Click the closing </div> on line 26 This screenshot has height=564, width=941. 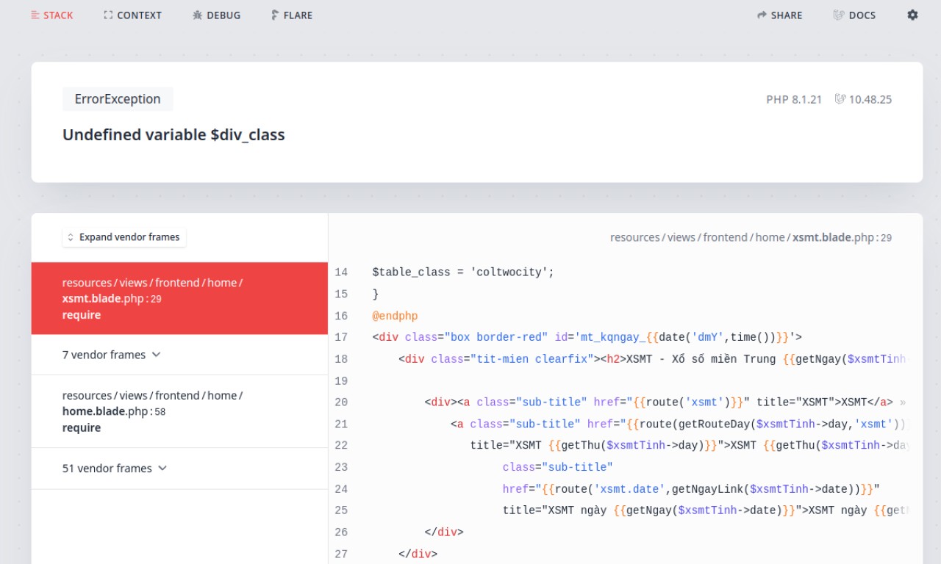pyautogui.click(x=444, y=532)
